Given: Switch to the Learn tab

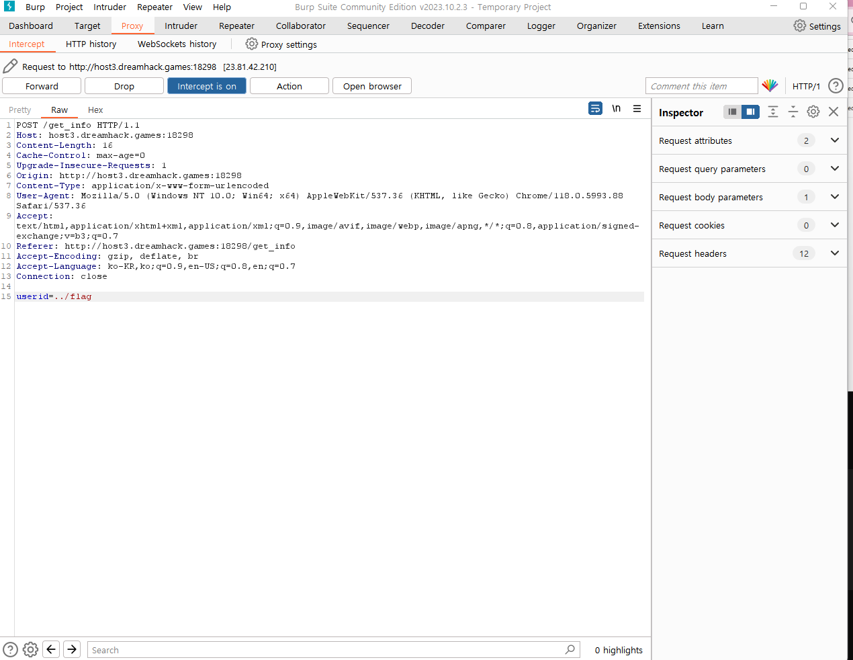Looking at the screenshot, I should tap(713, 26).
